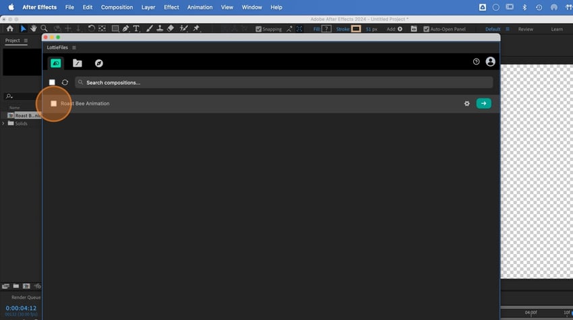Open the Fill color swatch
The image size is (573, 320).
326,29
